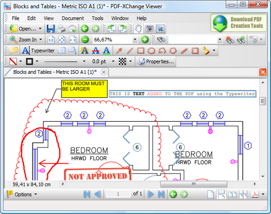
Task: Click the Properties... button
Action: pos(156,61)
